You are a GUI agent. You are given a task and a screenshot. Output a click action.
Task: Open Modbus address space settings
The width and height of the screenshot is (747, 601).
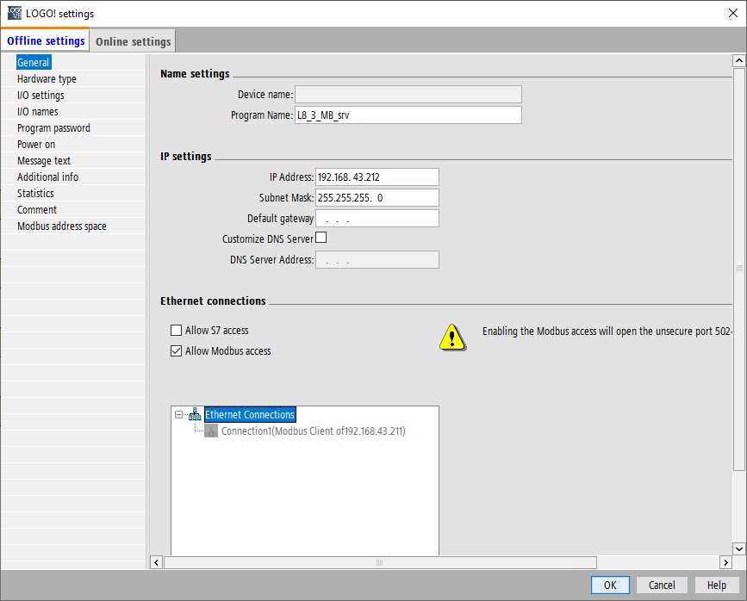(x=62, y=226)
